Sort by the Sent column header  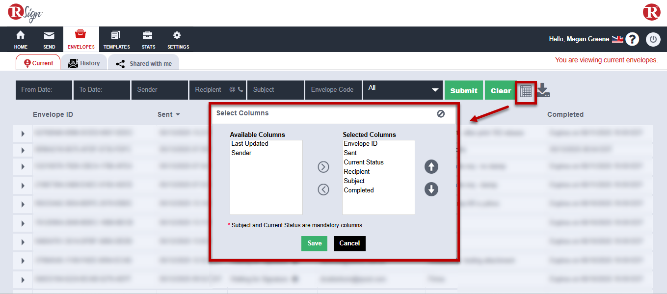(168, 114)
